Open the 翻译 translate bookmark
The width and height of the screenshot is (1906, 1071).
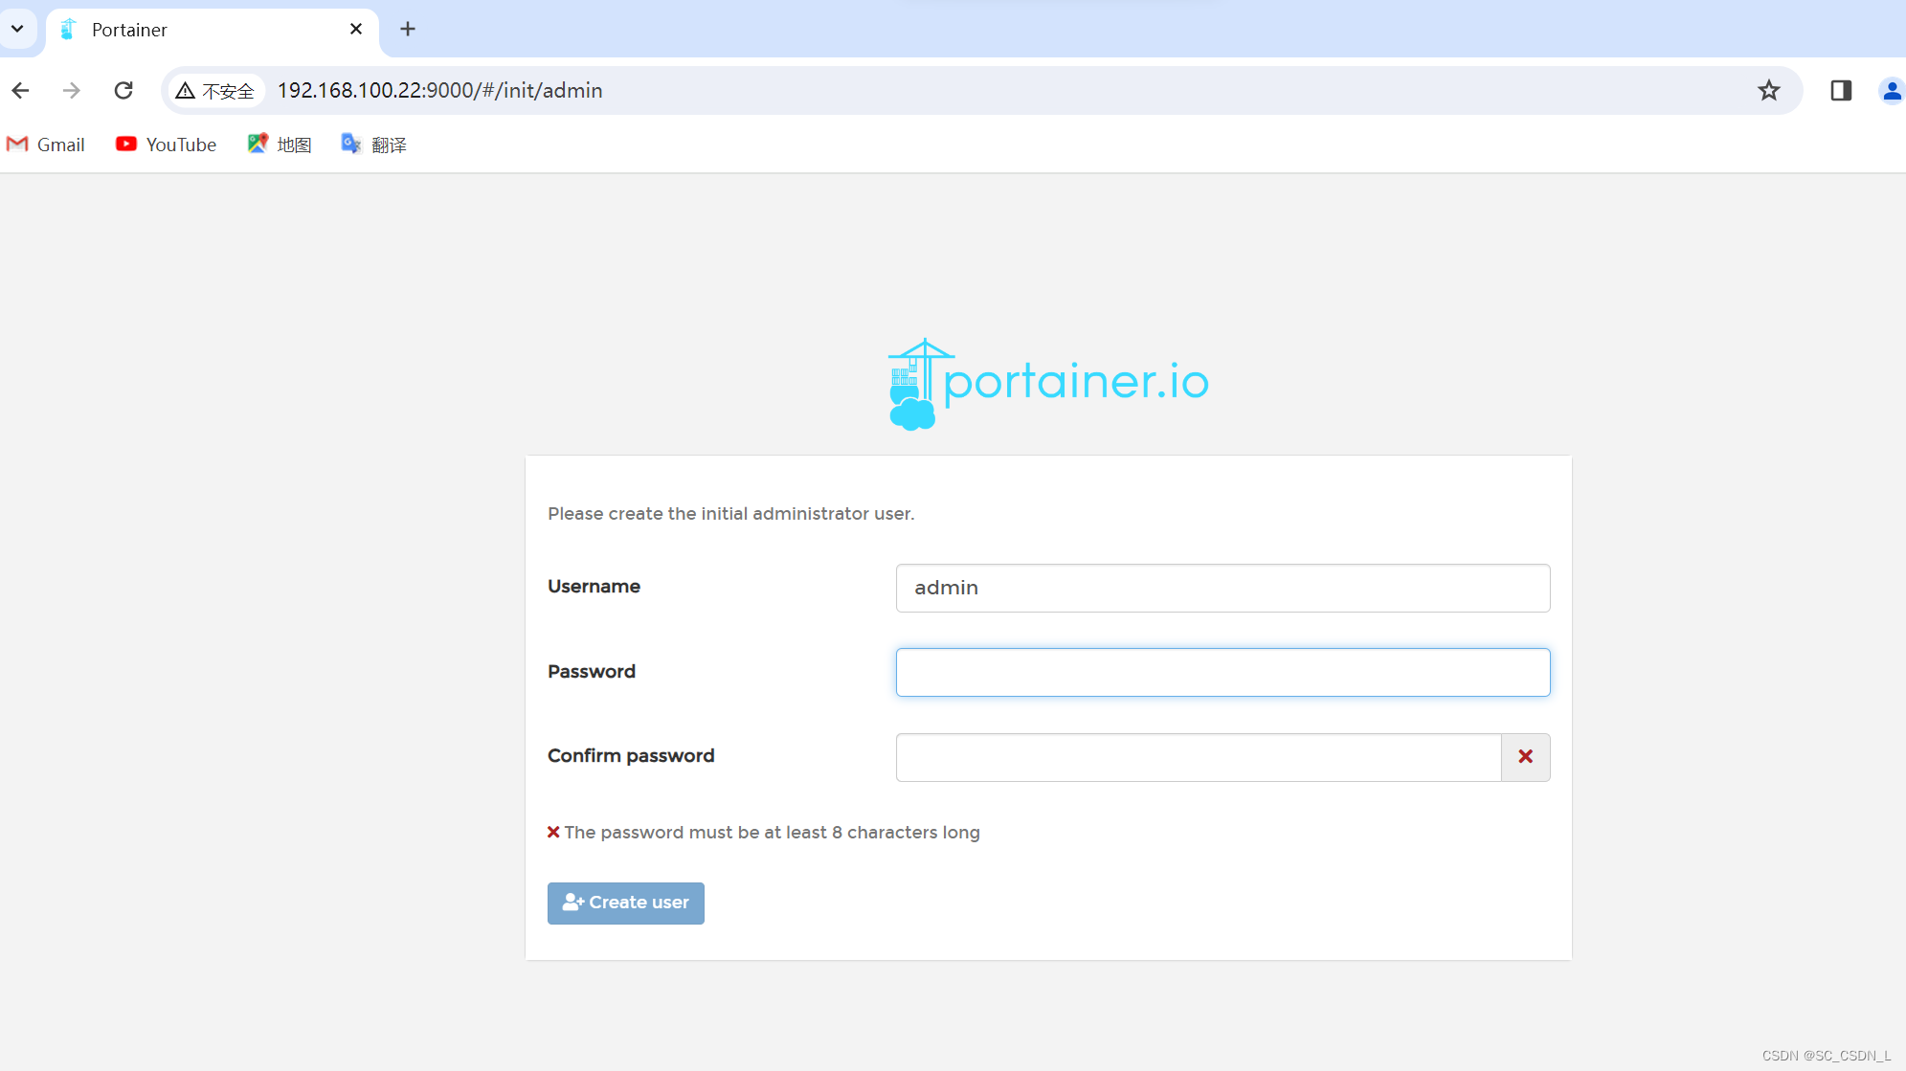click(374, 145)
